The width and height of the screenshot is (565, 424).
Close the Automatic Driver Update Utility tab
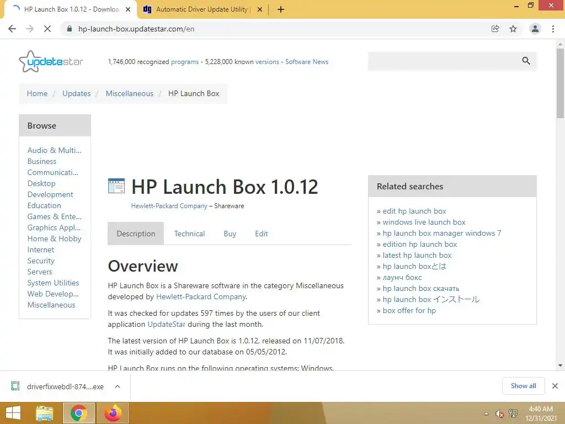(x=260, y=10)
